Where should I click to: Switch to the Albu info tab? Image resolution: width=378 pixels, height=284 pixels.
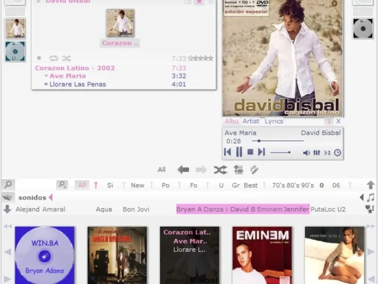pyautogui.click(x=232, y=121)
